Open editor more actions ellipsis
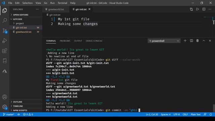The width and height of the screenshot is (215, 121). [210, 9]
